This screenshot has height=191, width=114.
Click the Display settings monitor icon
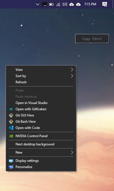11,161
